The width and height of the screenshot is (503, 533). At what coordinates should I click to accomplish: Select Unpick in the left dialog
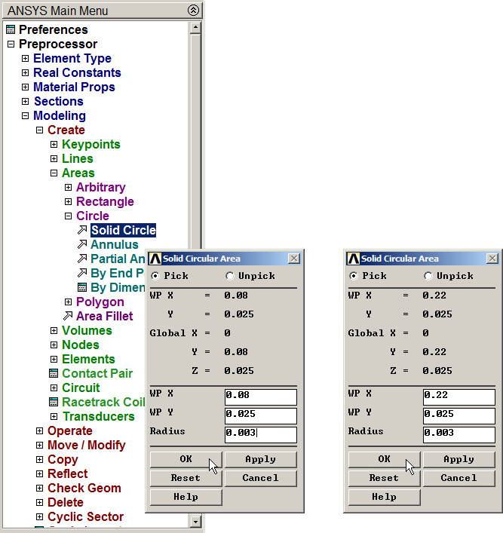click(x=230, y=276)
